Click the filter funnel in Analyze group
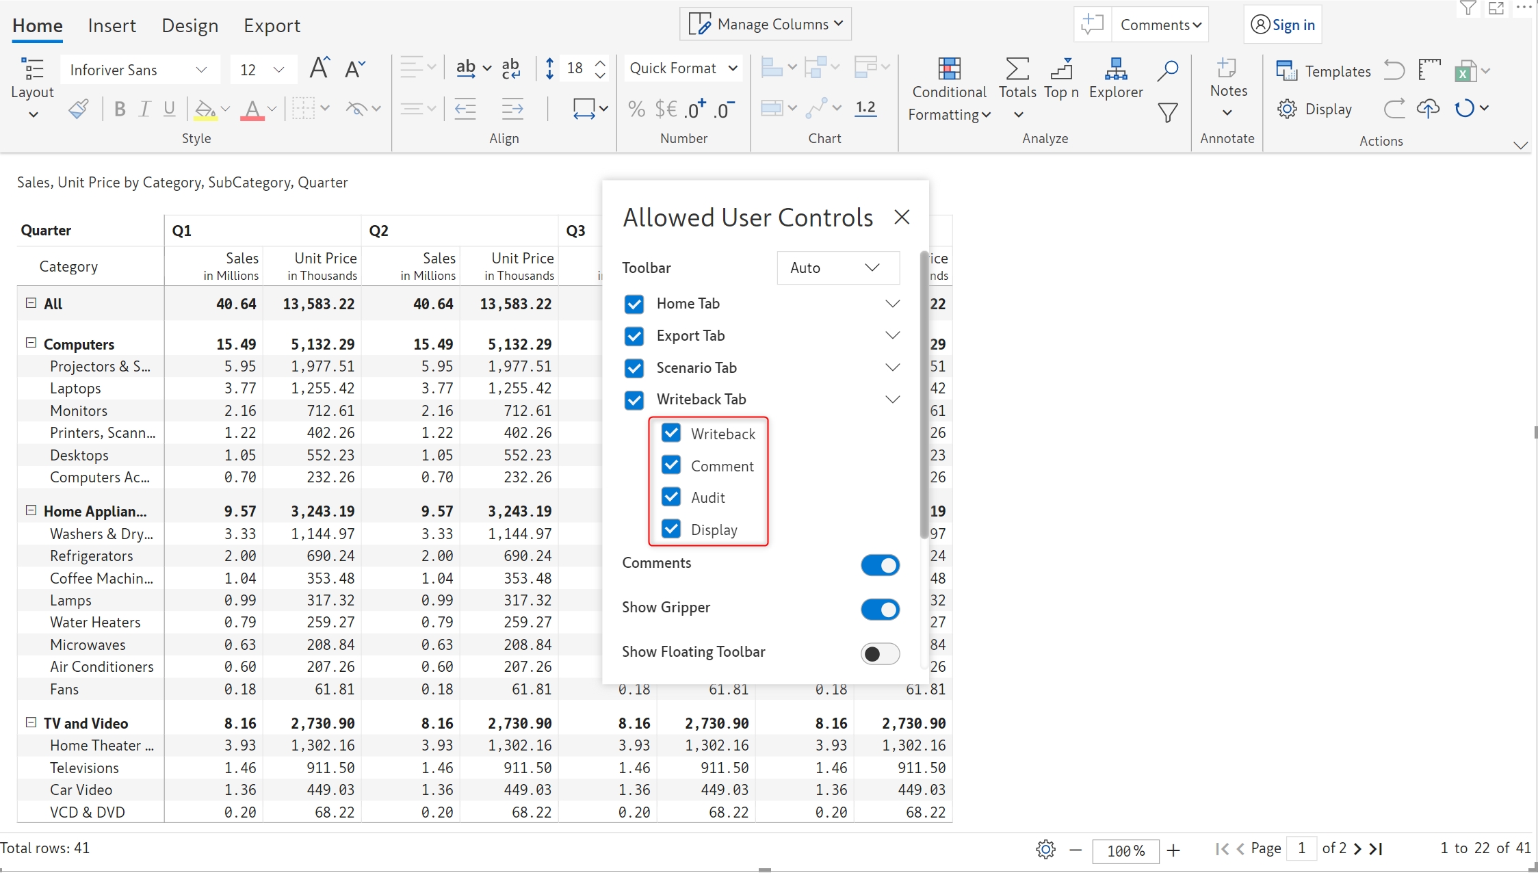This screenshot has width=1538, height=873. point(1167,112)
